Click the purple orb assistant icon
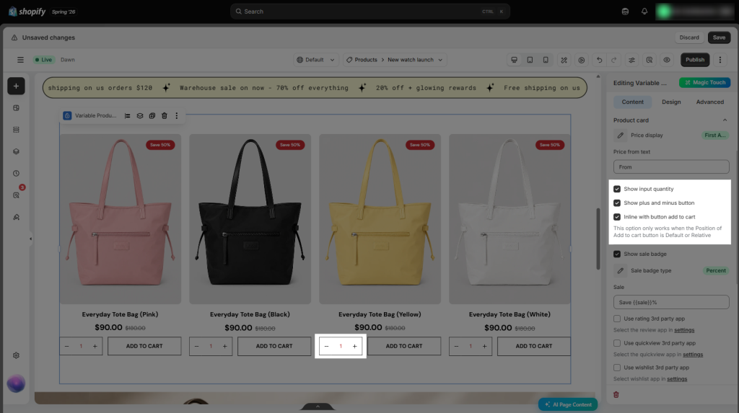 click(x=16, y=383)
